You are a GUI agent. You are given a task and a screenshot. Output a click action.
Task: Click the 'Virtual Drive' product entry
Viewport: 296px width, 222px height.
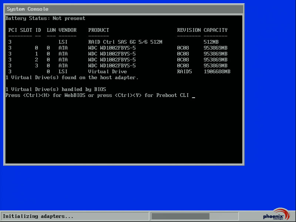pos(107,71)
